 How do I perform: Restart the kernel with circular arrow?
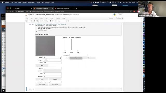click(53, 21)
